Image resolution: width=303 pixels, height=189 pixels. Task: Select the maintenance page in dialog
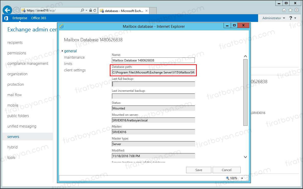pyautogui.click(x=74, y=57)
